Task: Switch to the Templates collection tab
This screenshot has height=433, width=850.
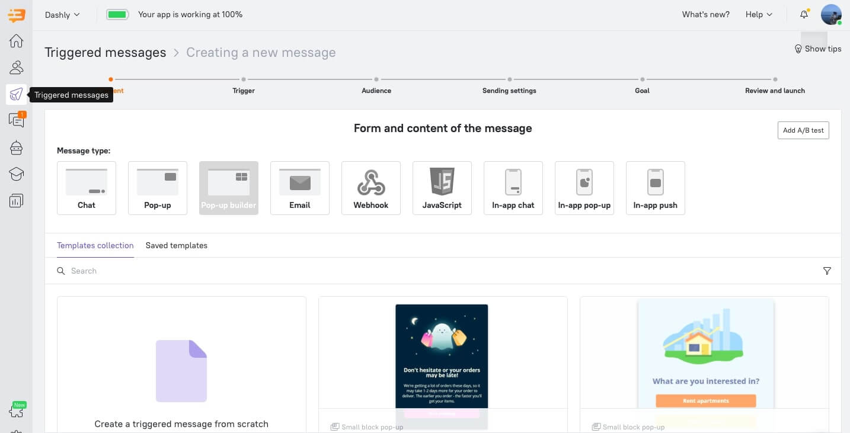Action: [95, 245]
